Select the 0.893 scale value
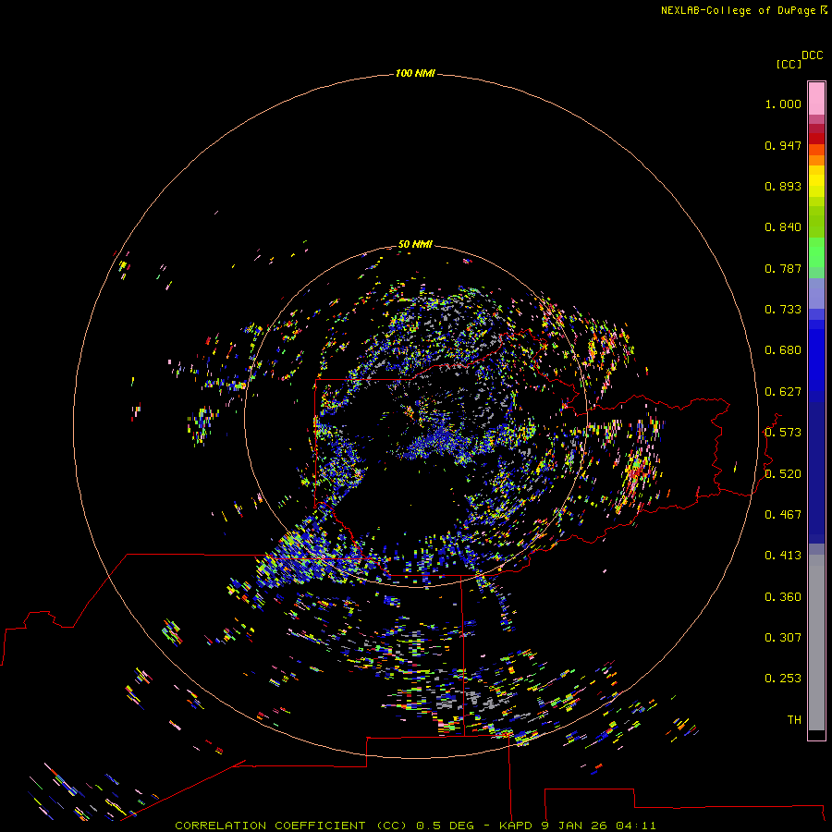The height and width of the screenshot is (832, 832). pos(783,186)
